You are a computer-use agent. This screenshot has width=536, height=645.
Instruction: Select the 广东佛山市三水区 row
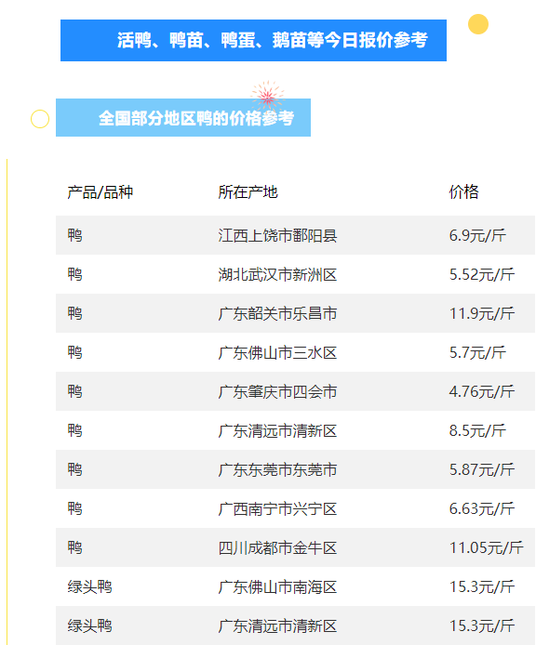click(295, 352)
